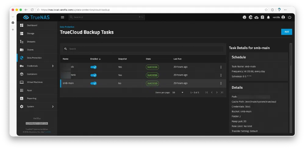
Task: Open the alerts bell icon
Action: pyautogui.click(x=268, y=17)
